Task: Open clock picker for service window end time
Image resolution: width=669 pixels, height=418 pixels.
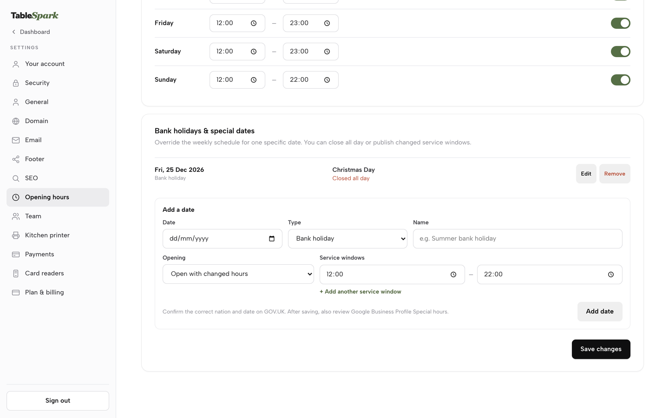Action: (611, 274)
